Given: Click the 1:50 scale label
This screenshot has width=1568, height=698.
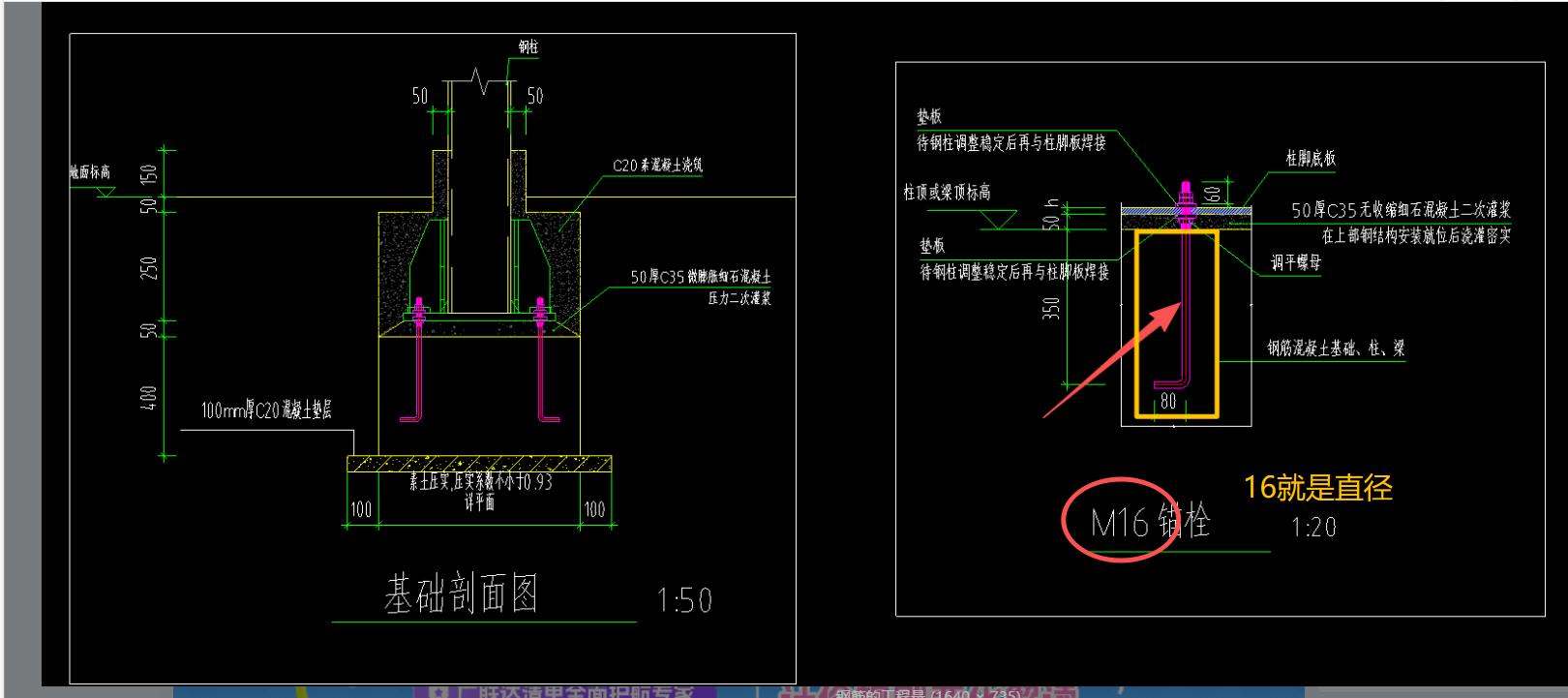Looking at the screenshot, I should point(684,600).
